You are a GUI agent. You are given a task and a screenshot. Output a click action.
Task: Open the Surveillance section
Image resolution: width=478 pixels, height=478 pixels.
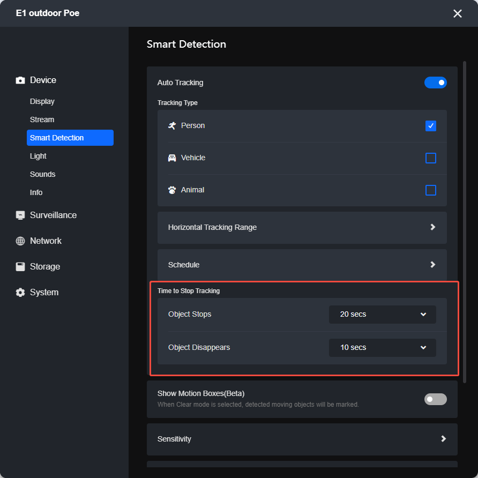(x=54, y=215)
